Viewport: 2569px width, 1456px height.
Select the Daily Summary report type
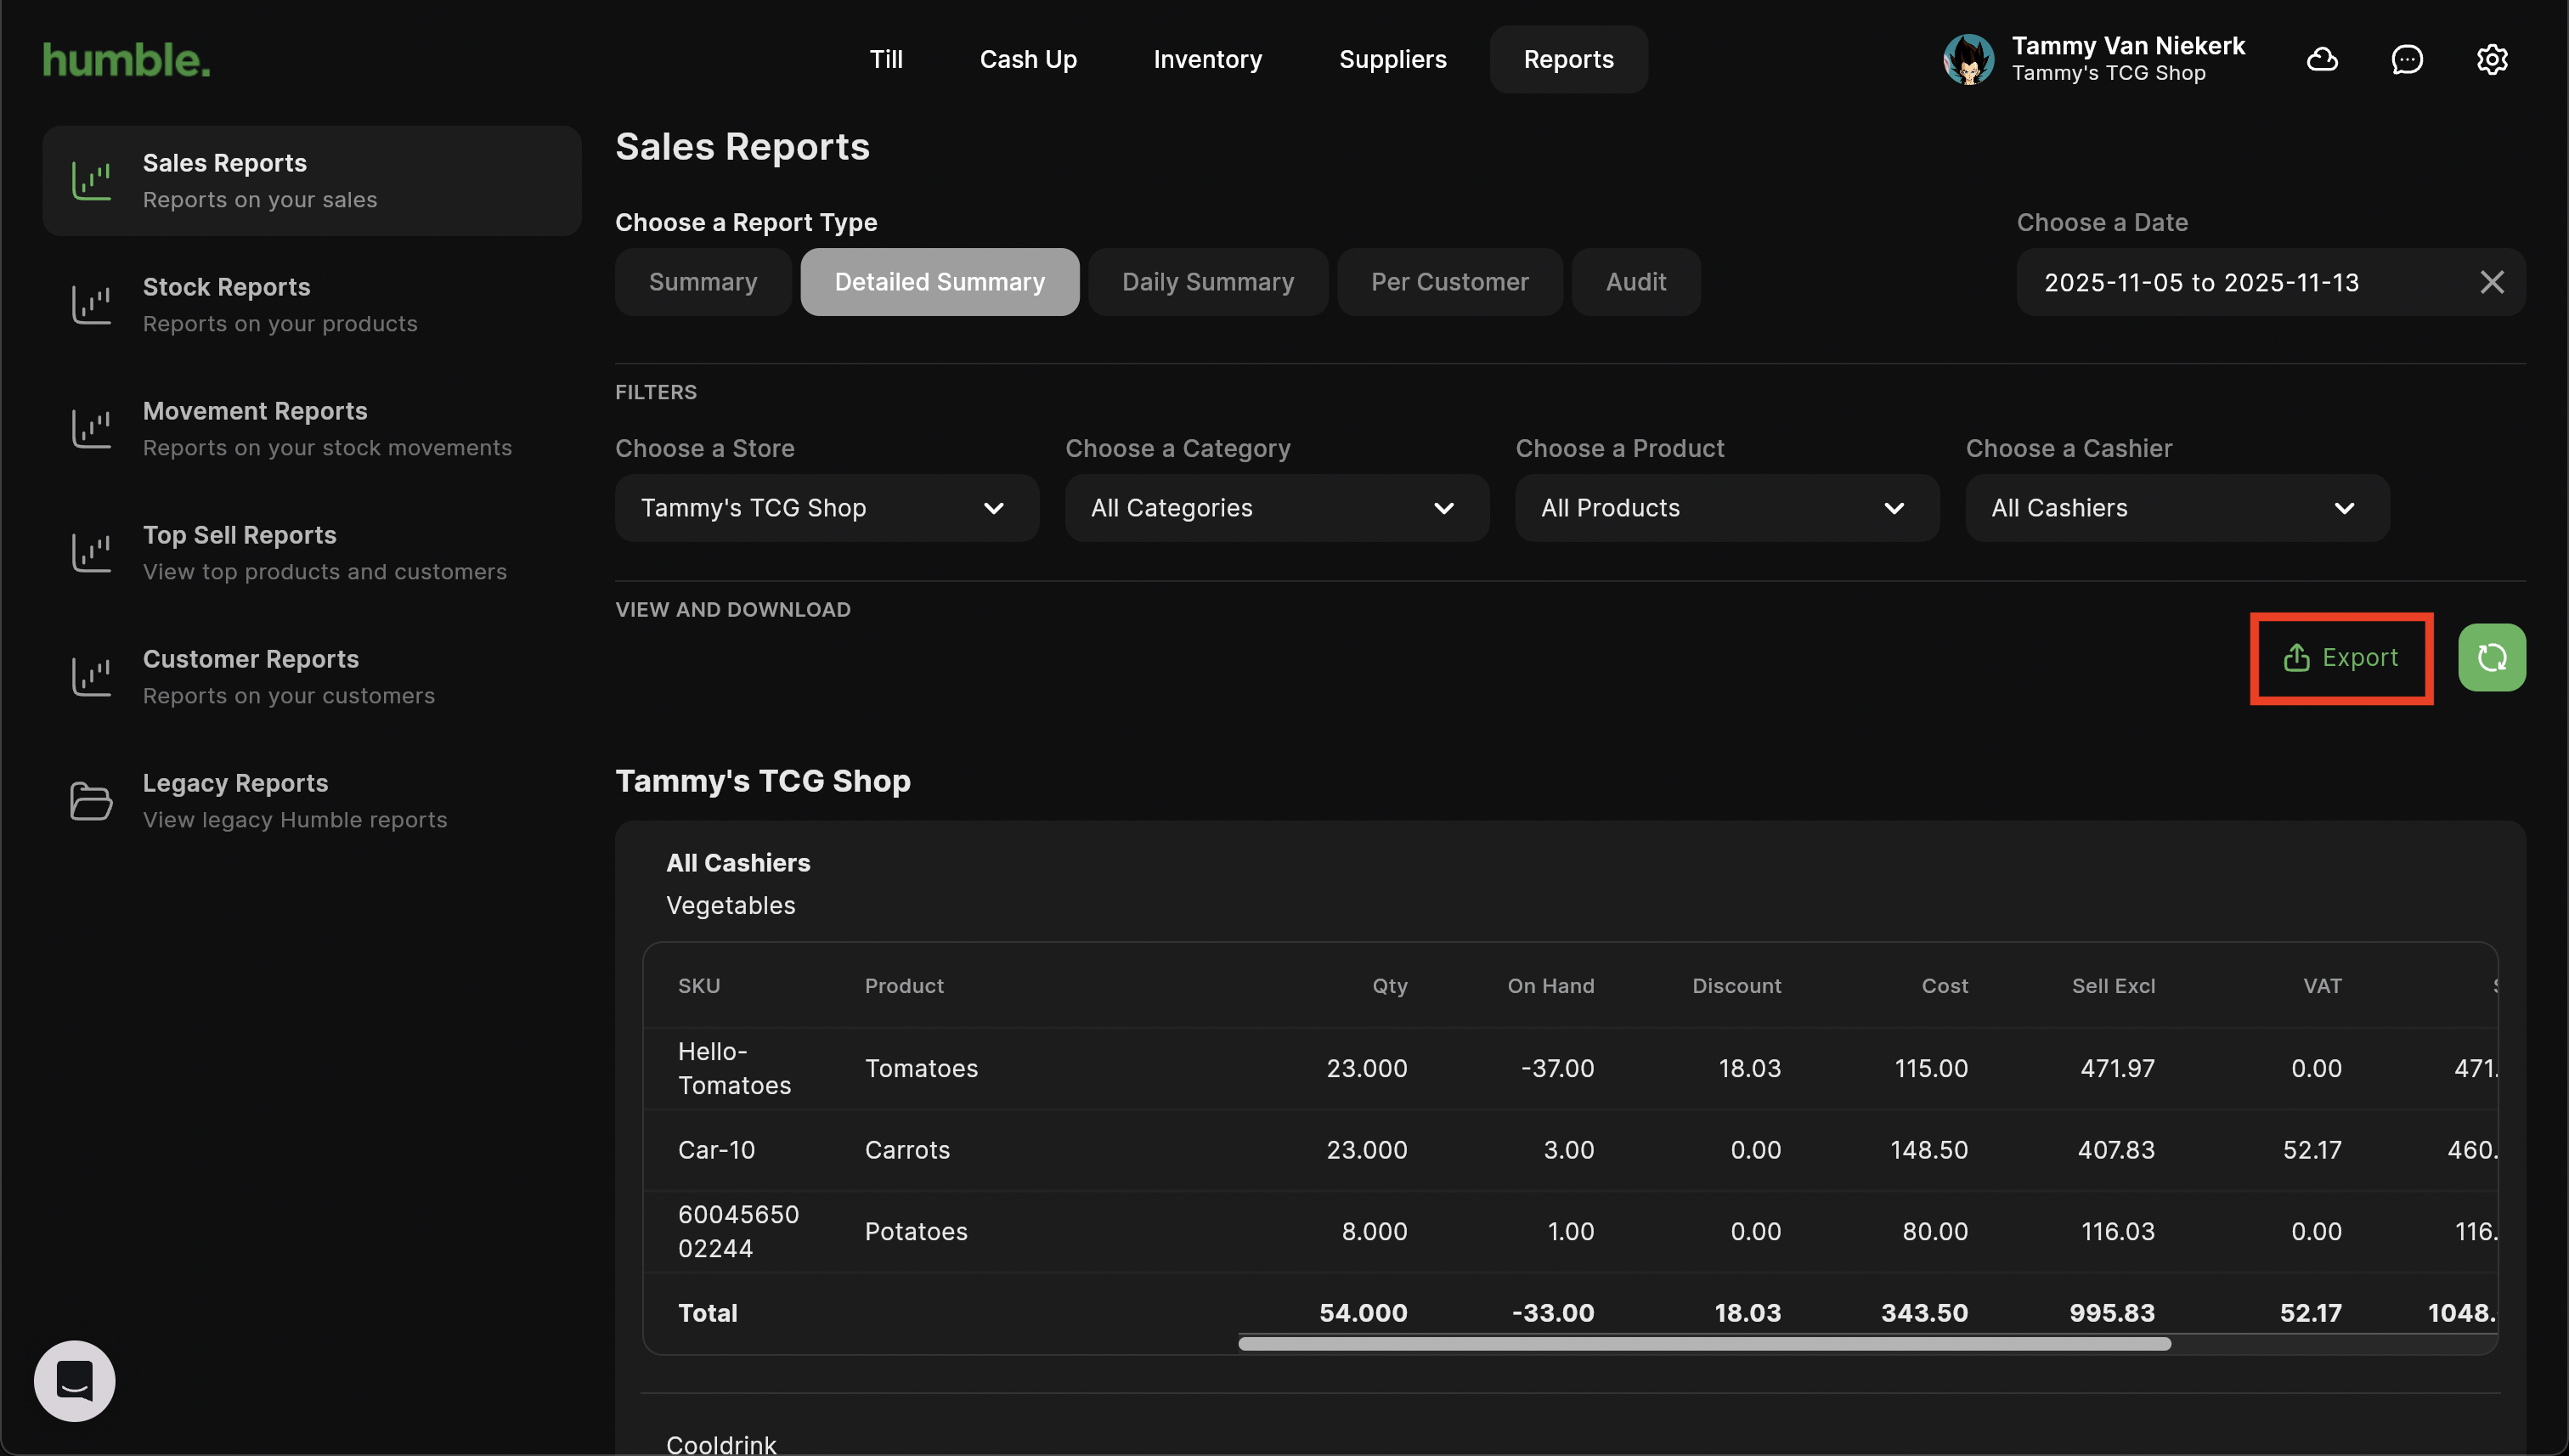pyautogui.click(x=1207, y=282)
